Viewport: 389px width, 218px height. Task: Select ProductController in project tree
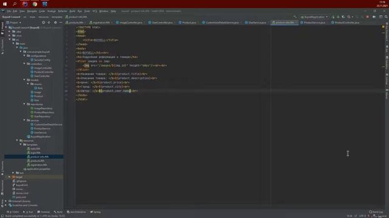coord(42,72)
